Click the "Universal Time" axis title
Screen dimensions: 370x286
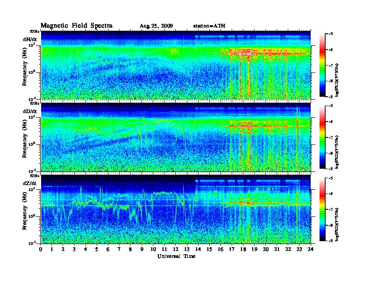pos(176,256)
